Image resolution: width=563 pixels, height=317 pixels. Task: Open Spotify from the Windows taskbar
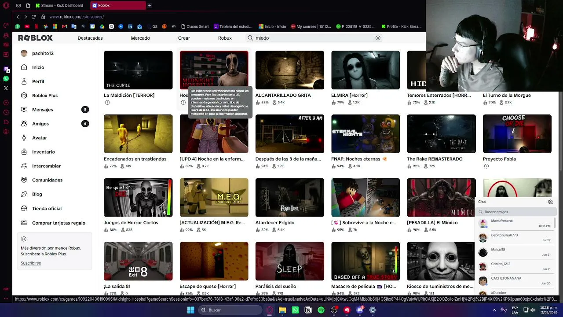click(321, 310)
